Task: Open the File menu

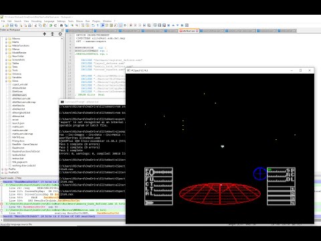Action: click(x=3, y=21)
